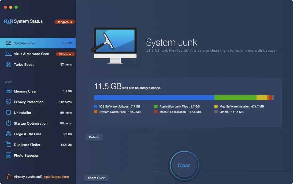
Task: Select the Uninstaller trash icon
Action: (9, 113)
